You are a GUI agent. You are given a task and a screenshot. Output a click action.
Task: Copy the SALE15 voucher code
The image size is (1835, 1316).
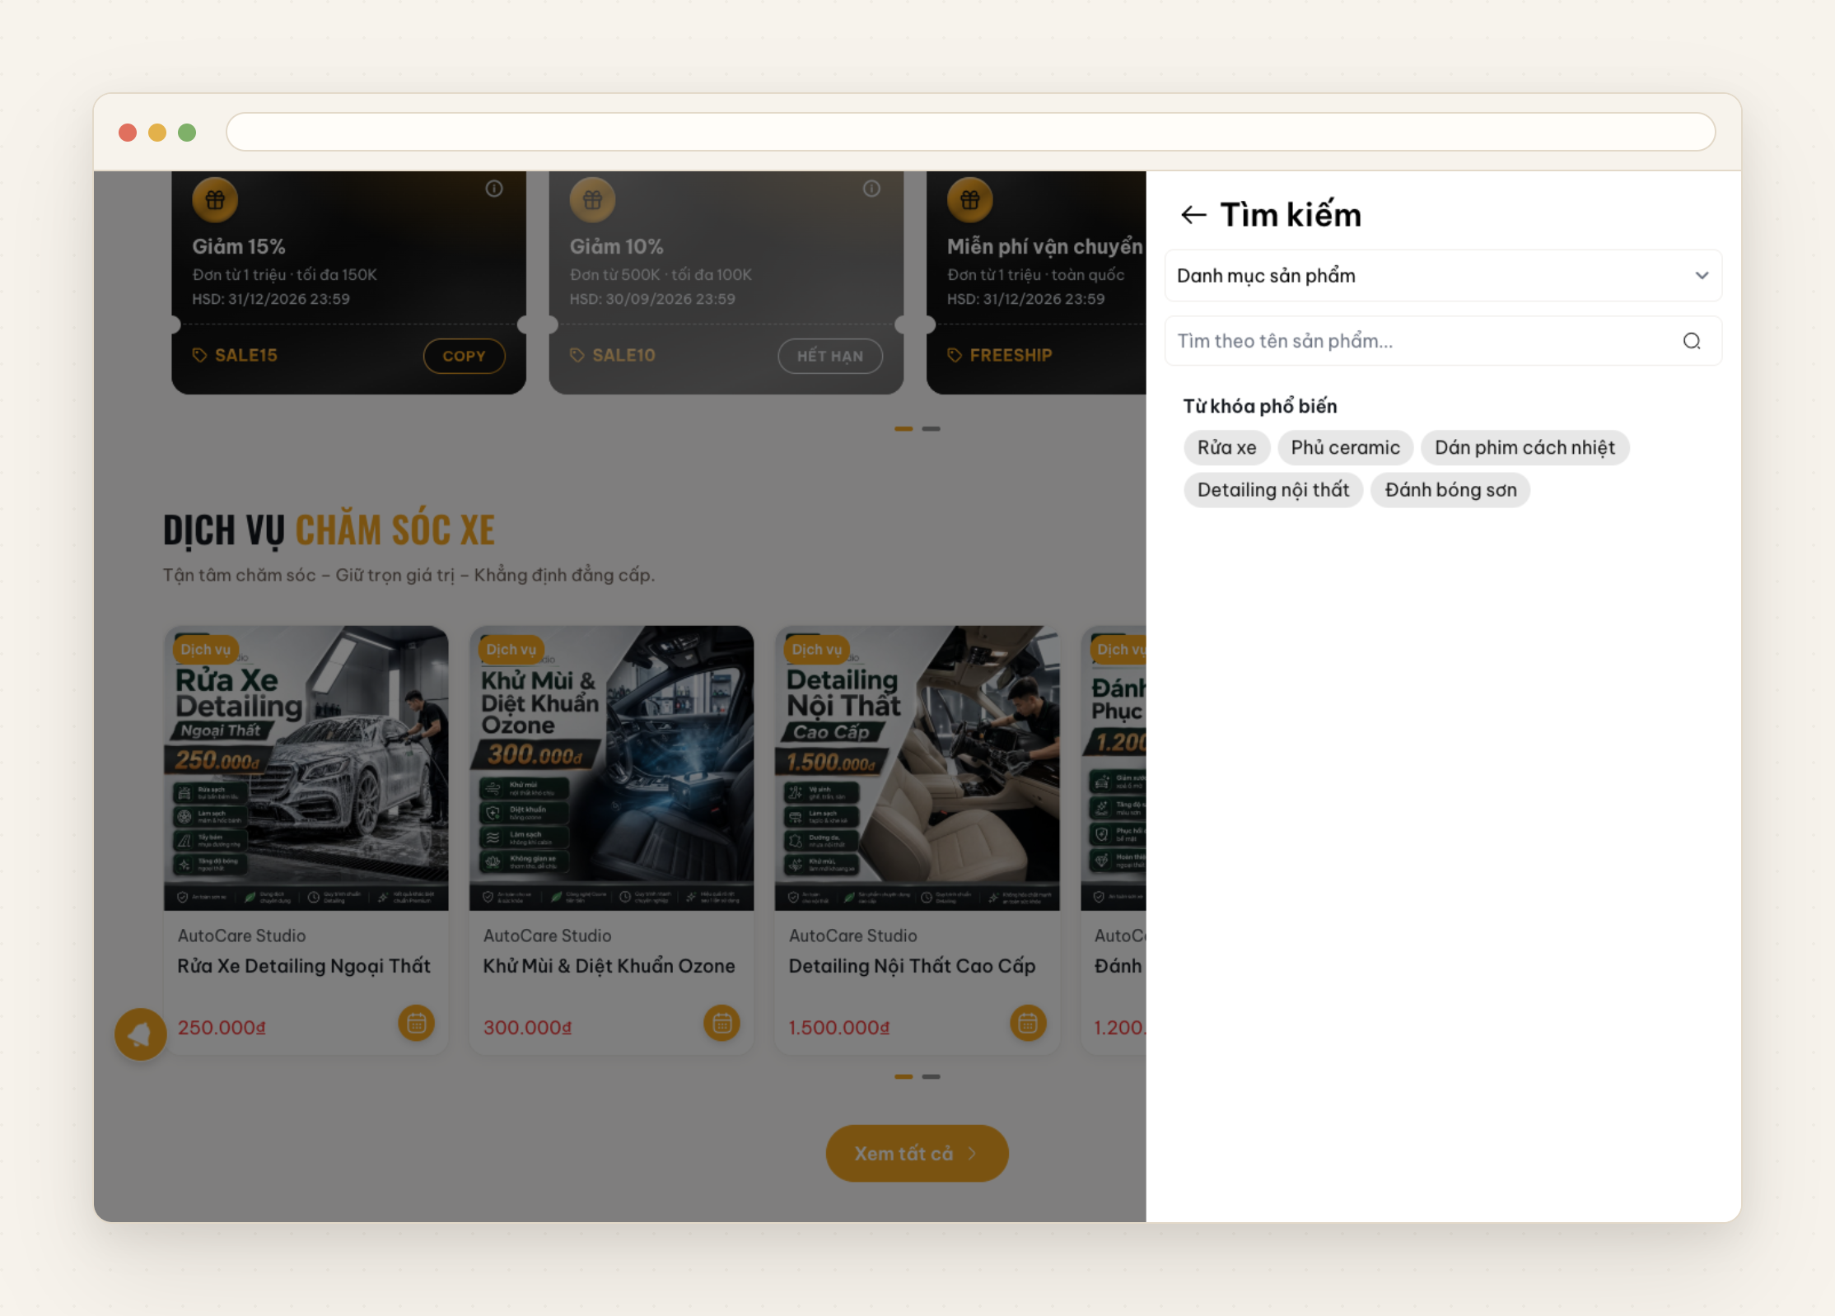click(x=464, y=356)
